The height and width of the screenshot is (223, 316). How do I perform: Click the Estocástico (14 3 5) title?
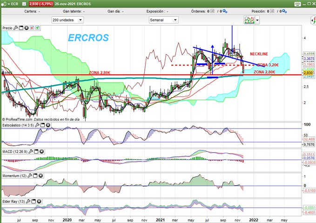(x=18, y=125)
